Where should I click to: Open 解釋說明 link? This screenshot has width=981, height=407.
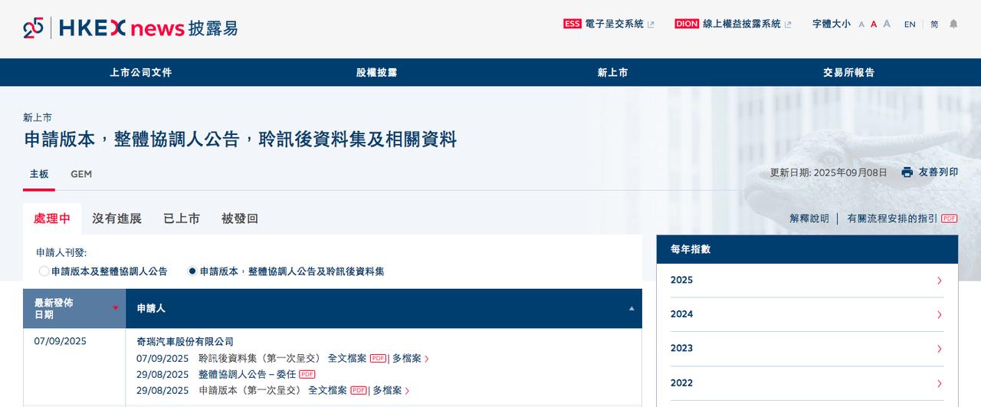pyautogui.click(x=809, y=218)
